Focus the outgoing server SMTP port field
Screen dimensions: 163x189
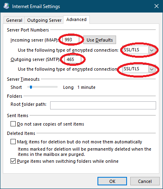(x=72, y=59)
